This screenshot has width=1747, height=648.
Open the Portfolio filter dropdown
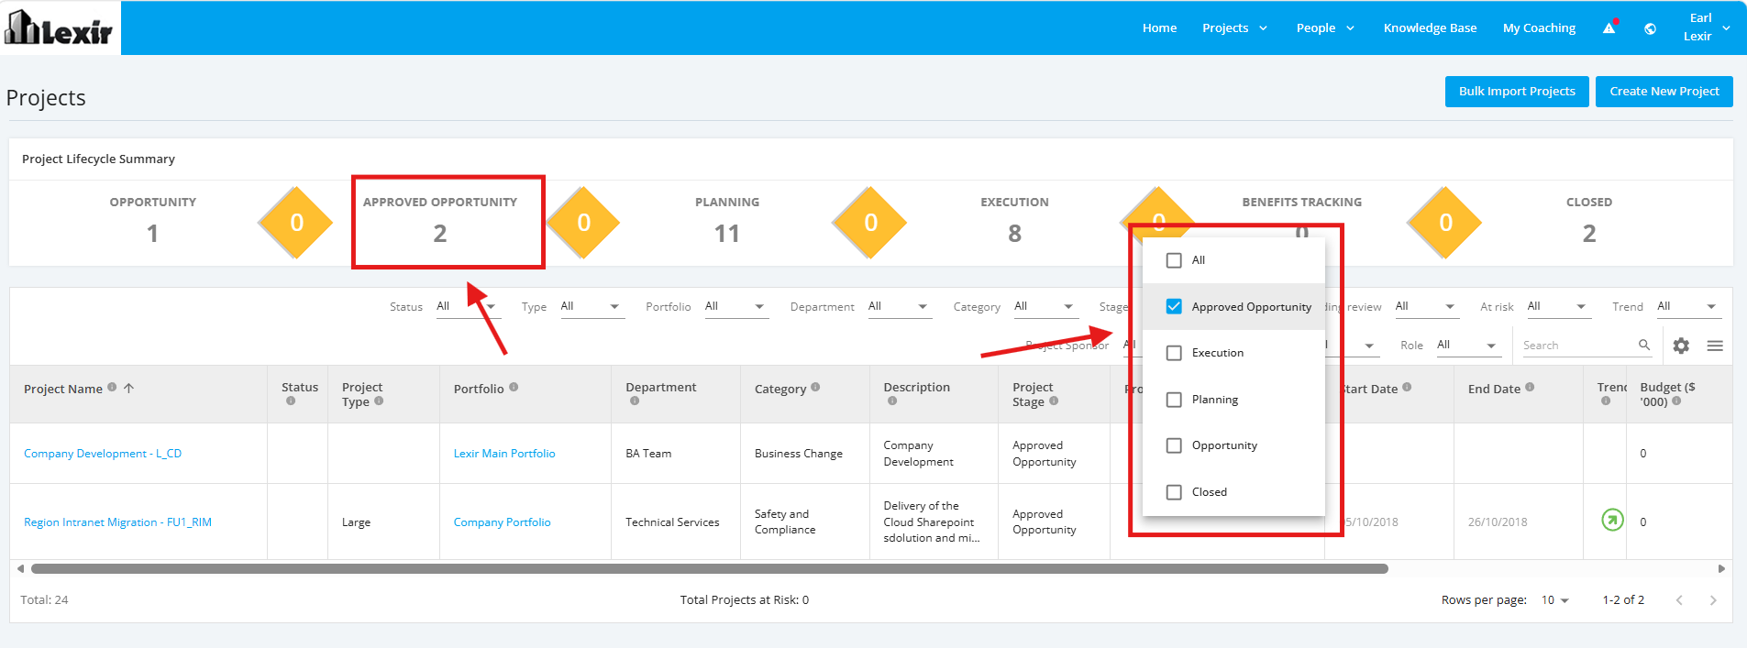point(735,307)
